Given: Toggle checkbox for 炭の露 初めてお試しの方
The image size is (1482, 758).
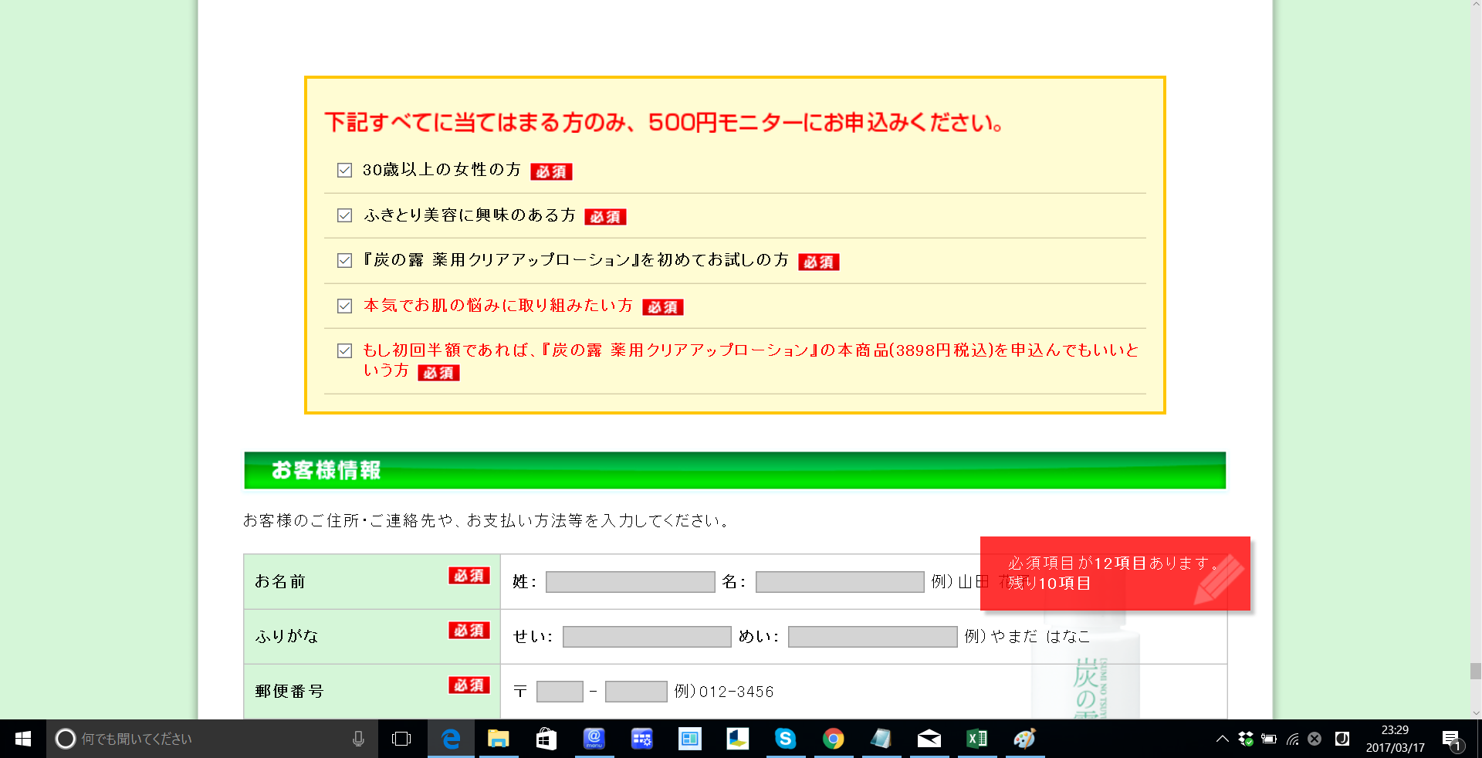Looking at the screenshot, I should [x=345, y=261].
